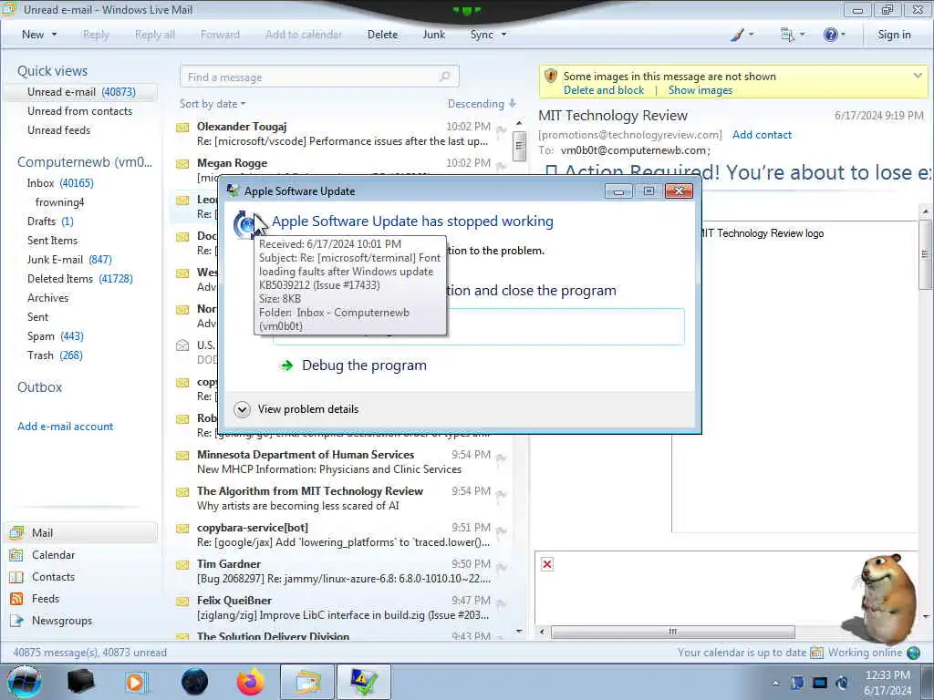The image size is (934, 700).
Task: Click flag icon on Felix Queißner message
Action: (501, 604)
